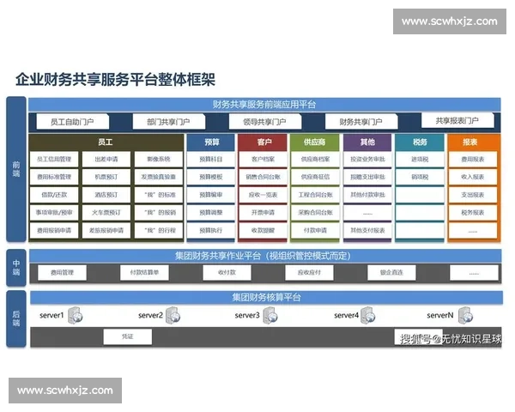
Task: Click the 付款结算单 box in 中端
Action: [x=144, y=272]
